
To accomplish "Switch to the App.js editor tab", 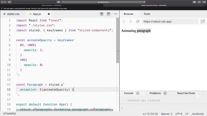I will pos(35,14).
